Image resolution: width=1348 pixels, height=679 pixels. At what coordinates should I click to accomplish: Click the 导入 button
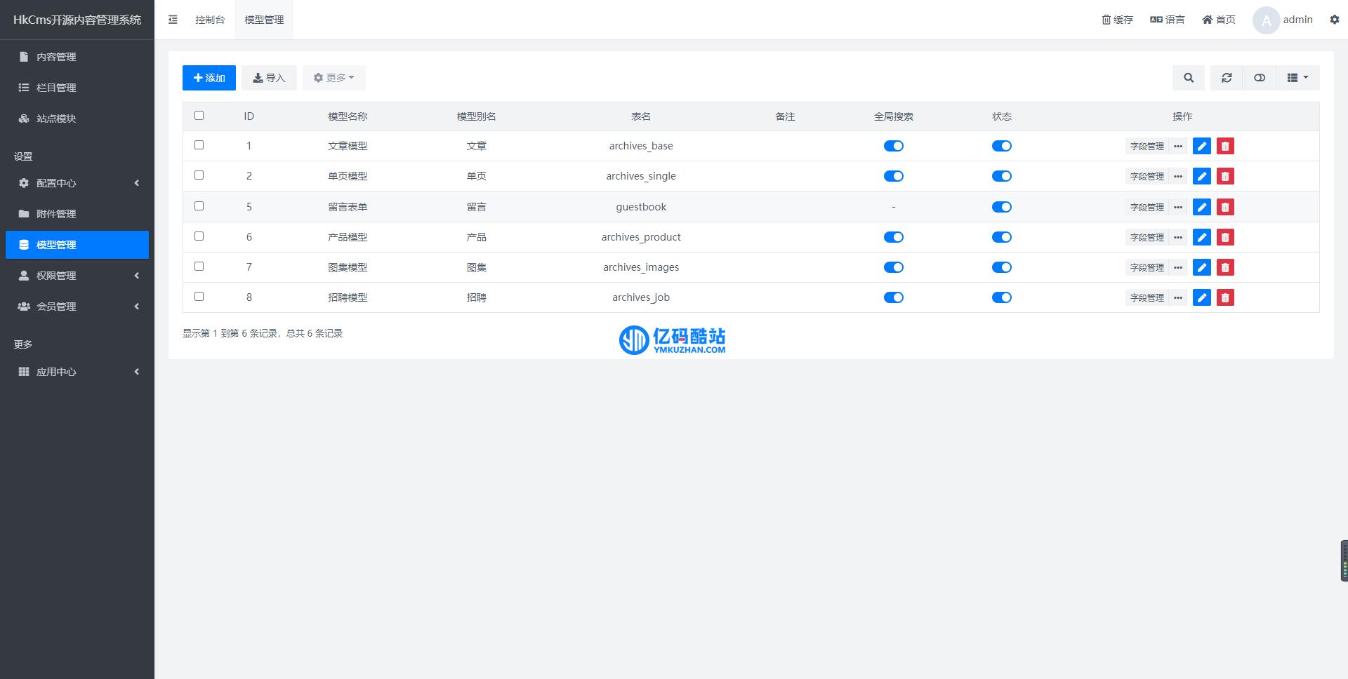[269, 78]
